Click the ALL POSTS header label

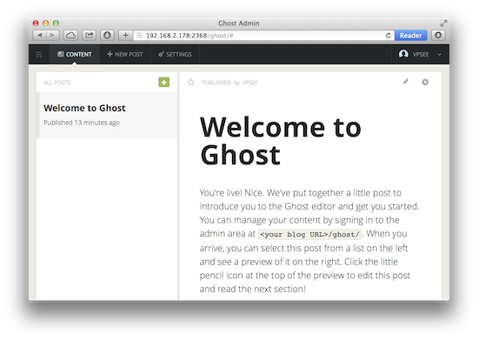[57, 83]
